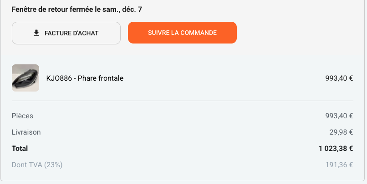The height and width of the screenshot is (184, 367).
Task: Open the FACTURE D'ACHAT purchase invoice
Action: pos(66,33)
